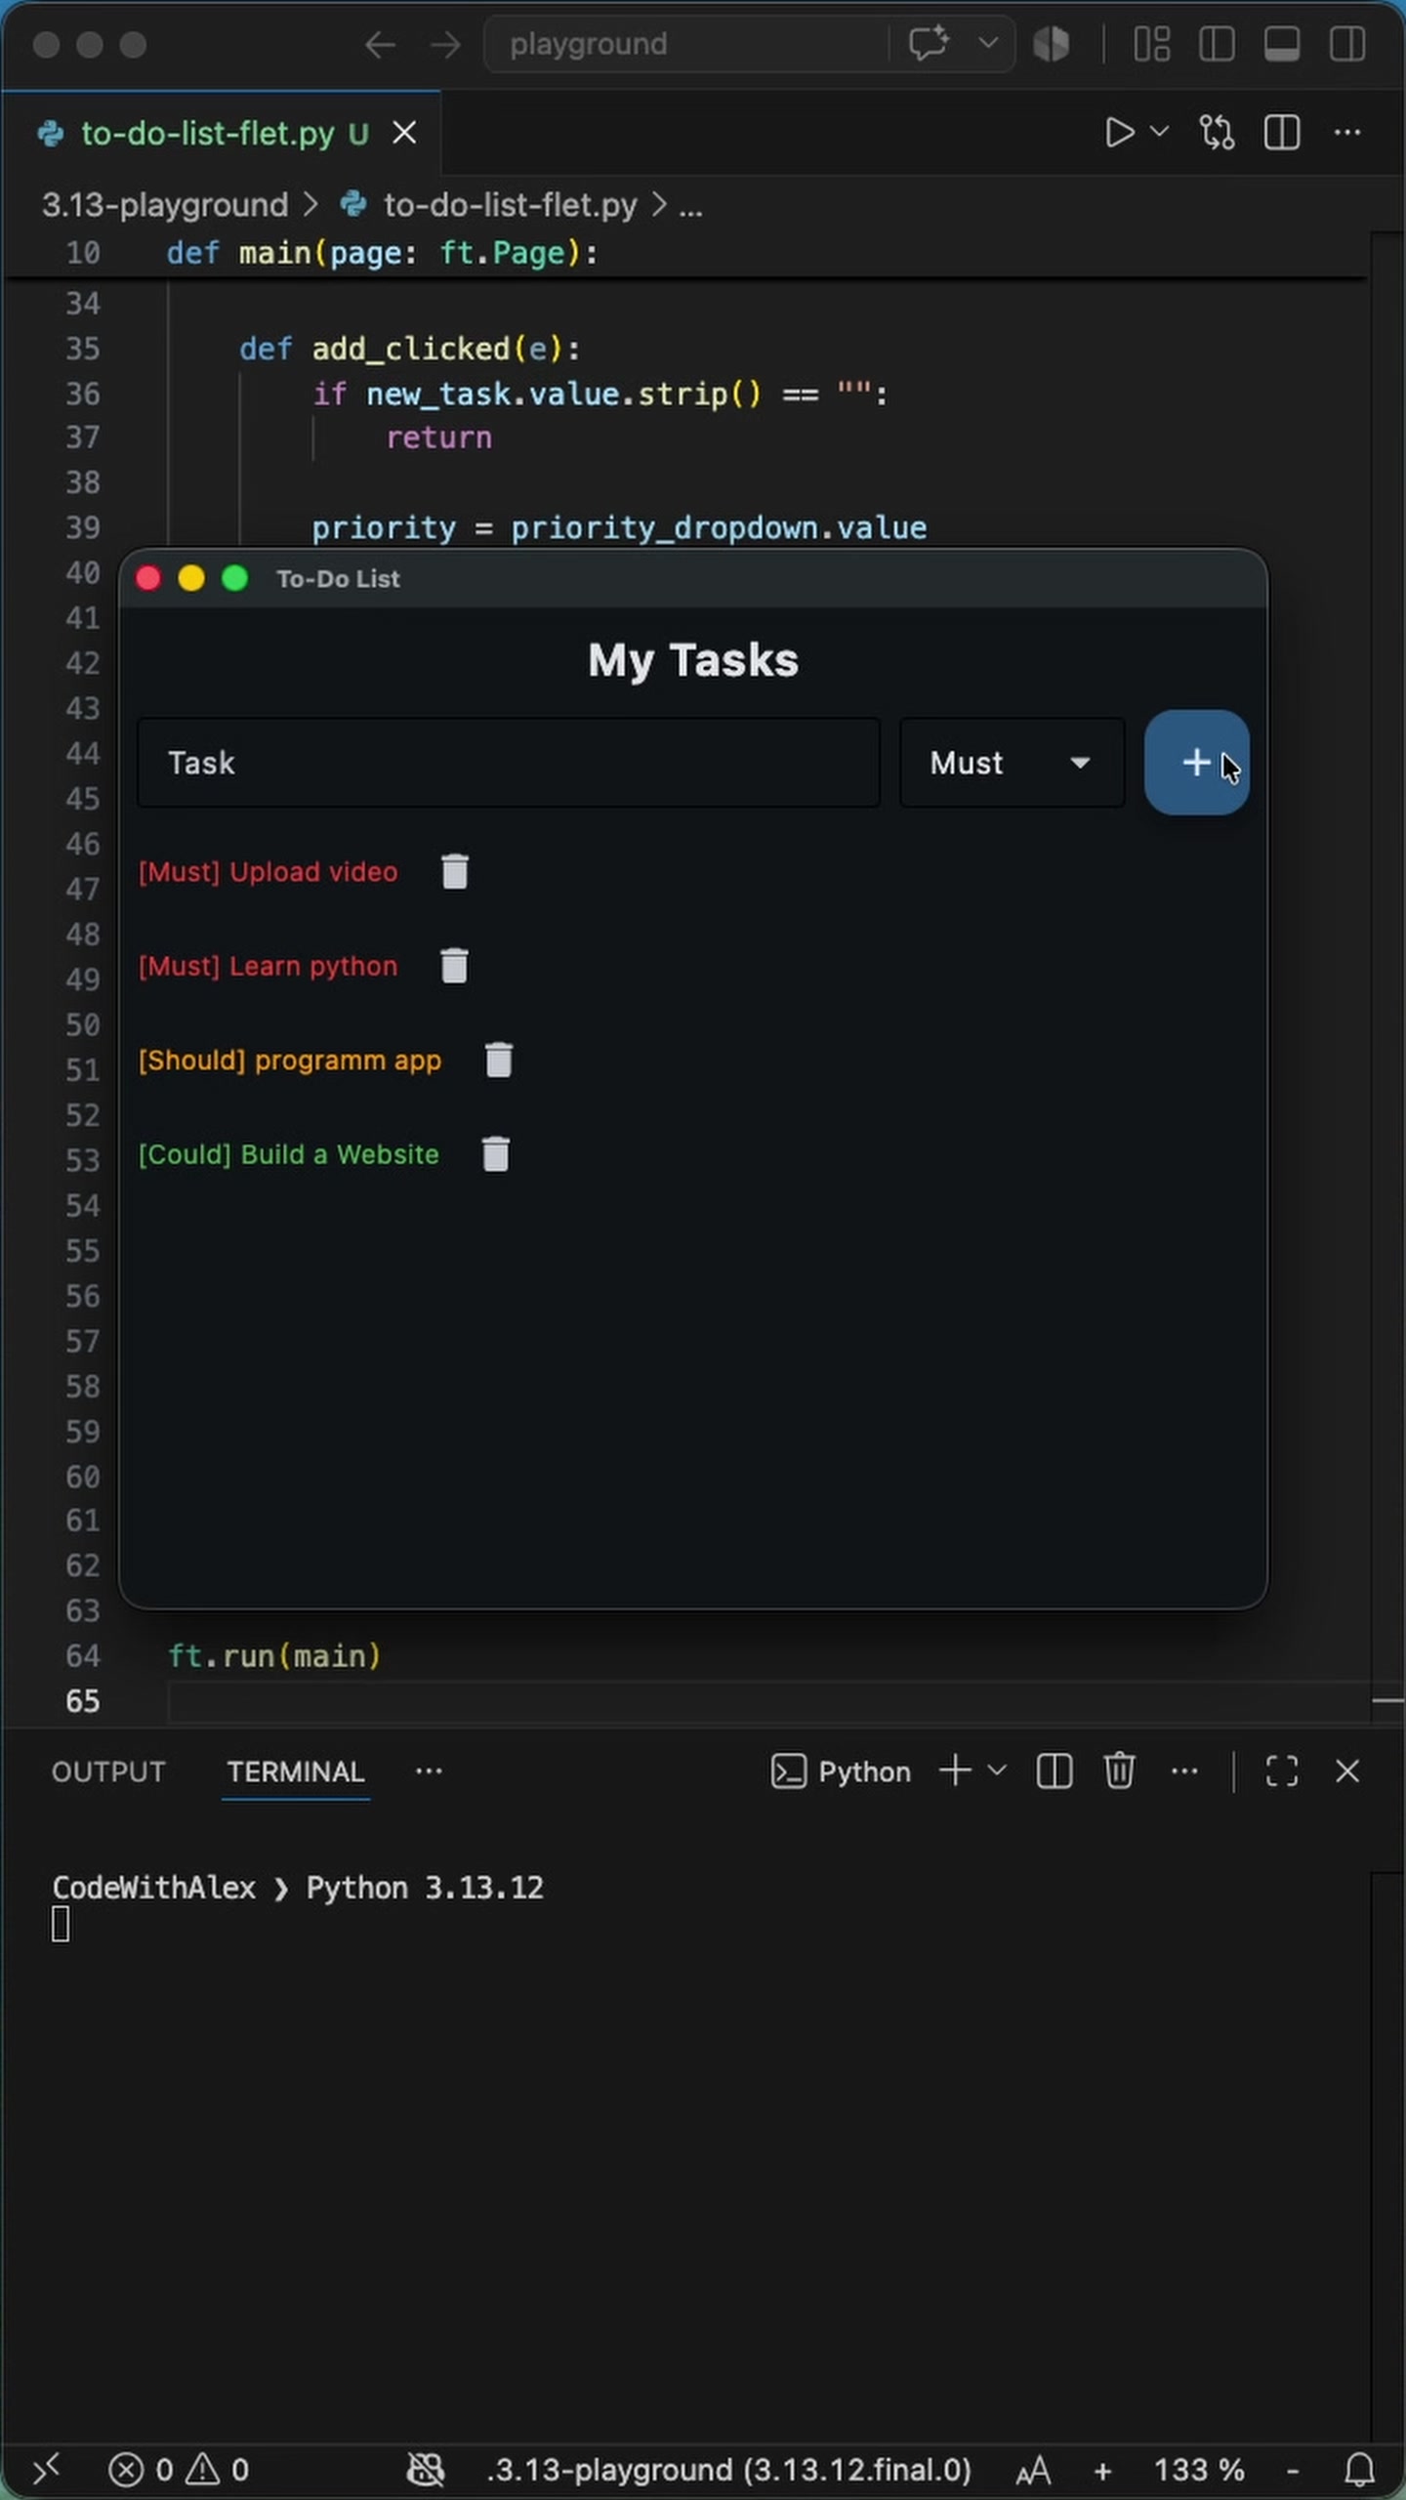Expand the run options dropdown
1406x2500 pixels.
click(x=1159, y=131)
